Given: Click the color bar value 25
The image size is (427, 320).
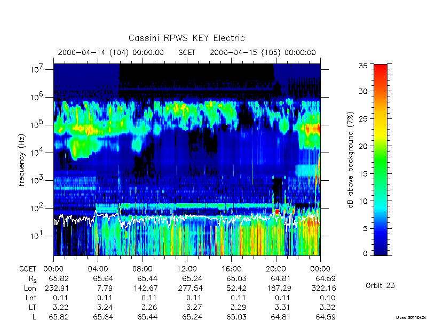Looking at the screenshot, I should 363,118.
